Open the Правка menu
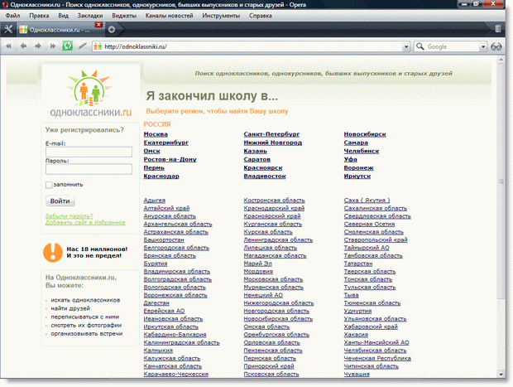513x387 pixels. coord(39,16)
